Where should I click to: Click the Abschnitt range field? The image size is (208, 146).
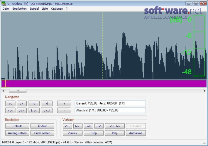(110, 110)
